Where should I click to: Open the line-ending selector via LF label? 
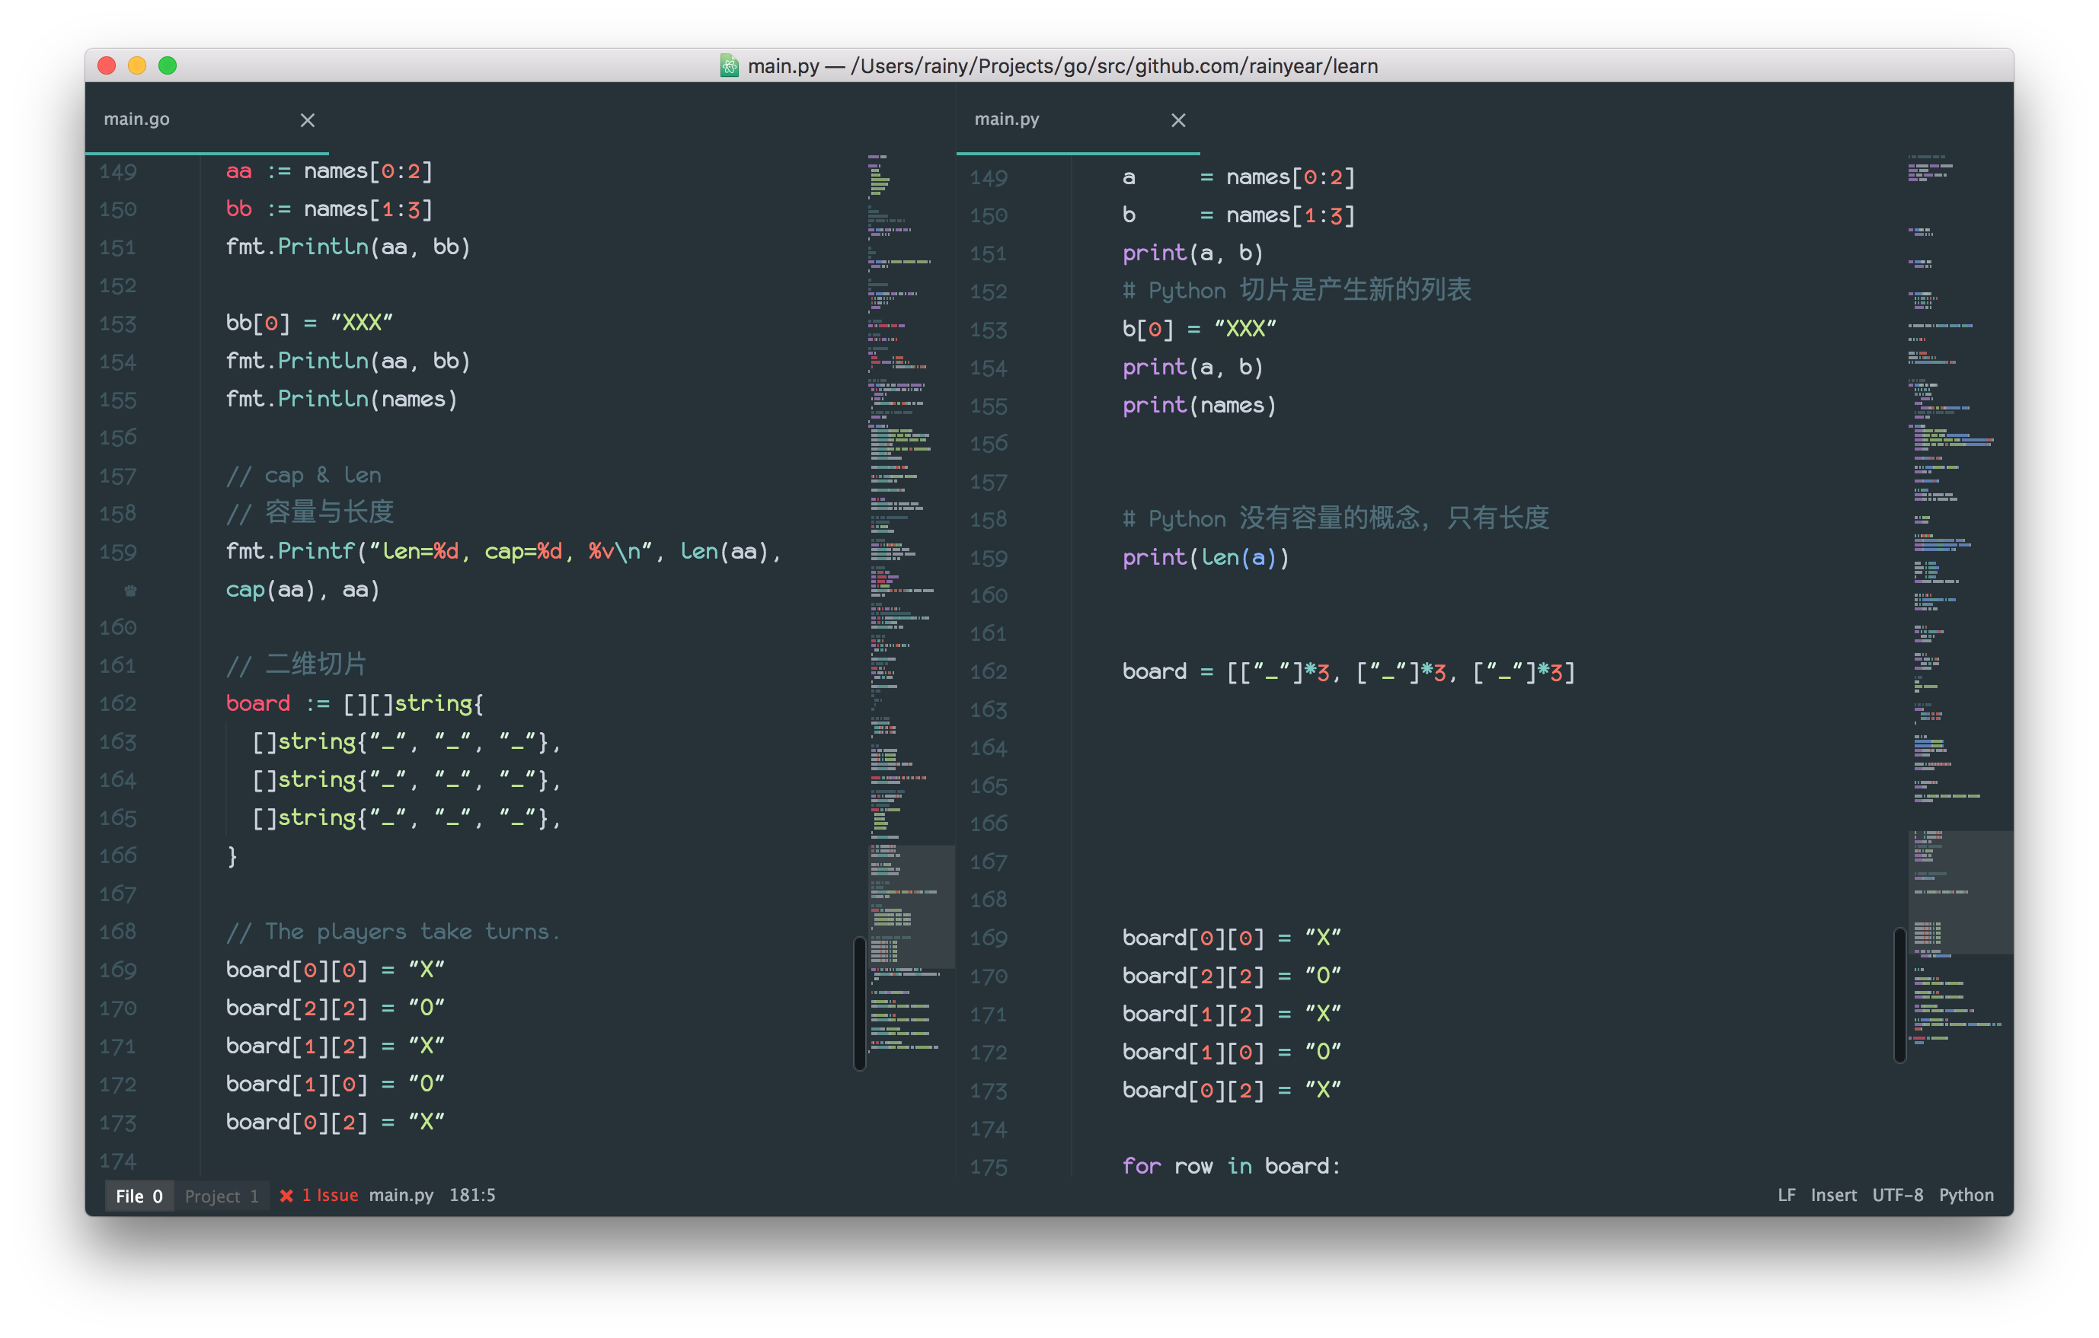tap(1787, 1194)
